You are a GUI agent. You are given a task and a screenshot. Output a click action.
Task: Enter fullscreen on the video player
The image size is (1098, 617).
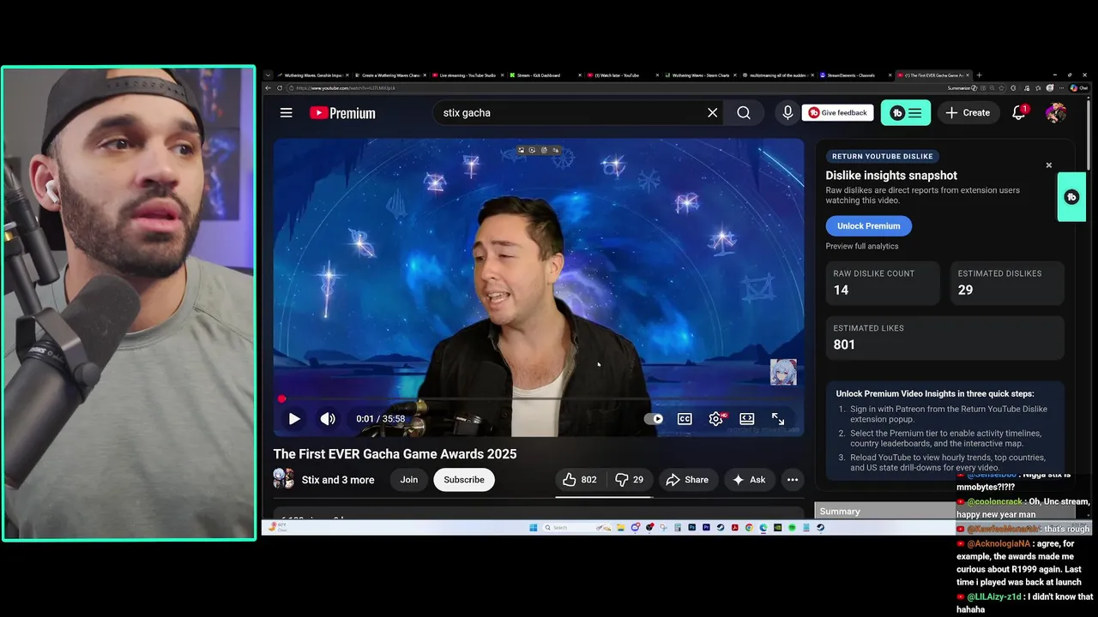click(x=778, y=419)
